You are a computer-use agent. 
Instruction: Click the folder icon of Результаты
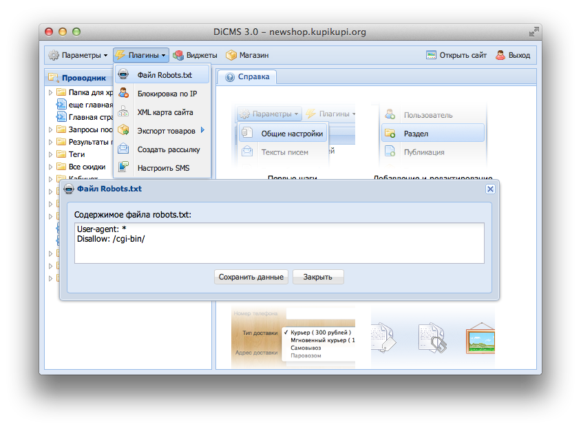tap(61, 142)
